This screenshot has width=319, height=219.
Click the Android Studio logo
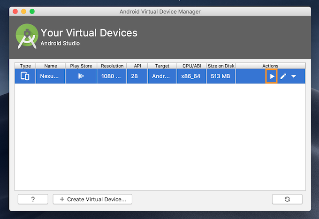(x=27, y=36)
